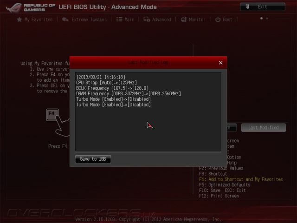
Task: Click the 'Using My Favorites' instruction line
Action: [x=45, y=63]
